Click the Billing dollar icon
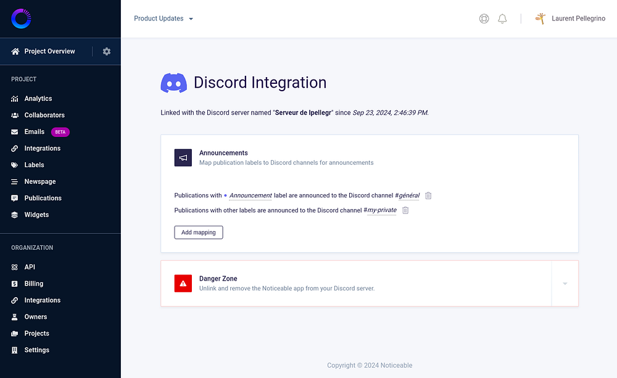 [x=15, y=284]
